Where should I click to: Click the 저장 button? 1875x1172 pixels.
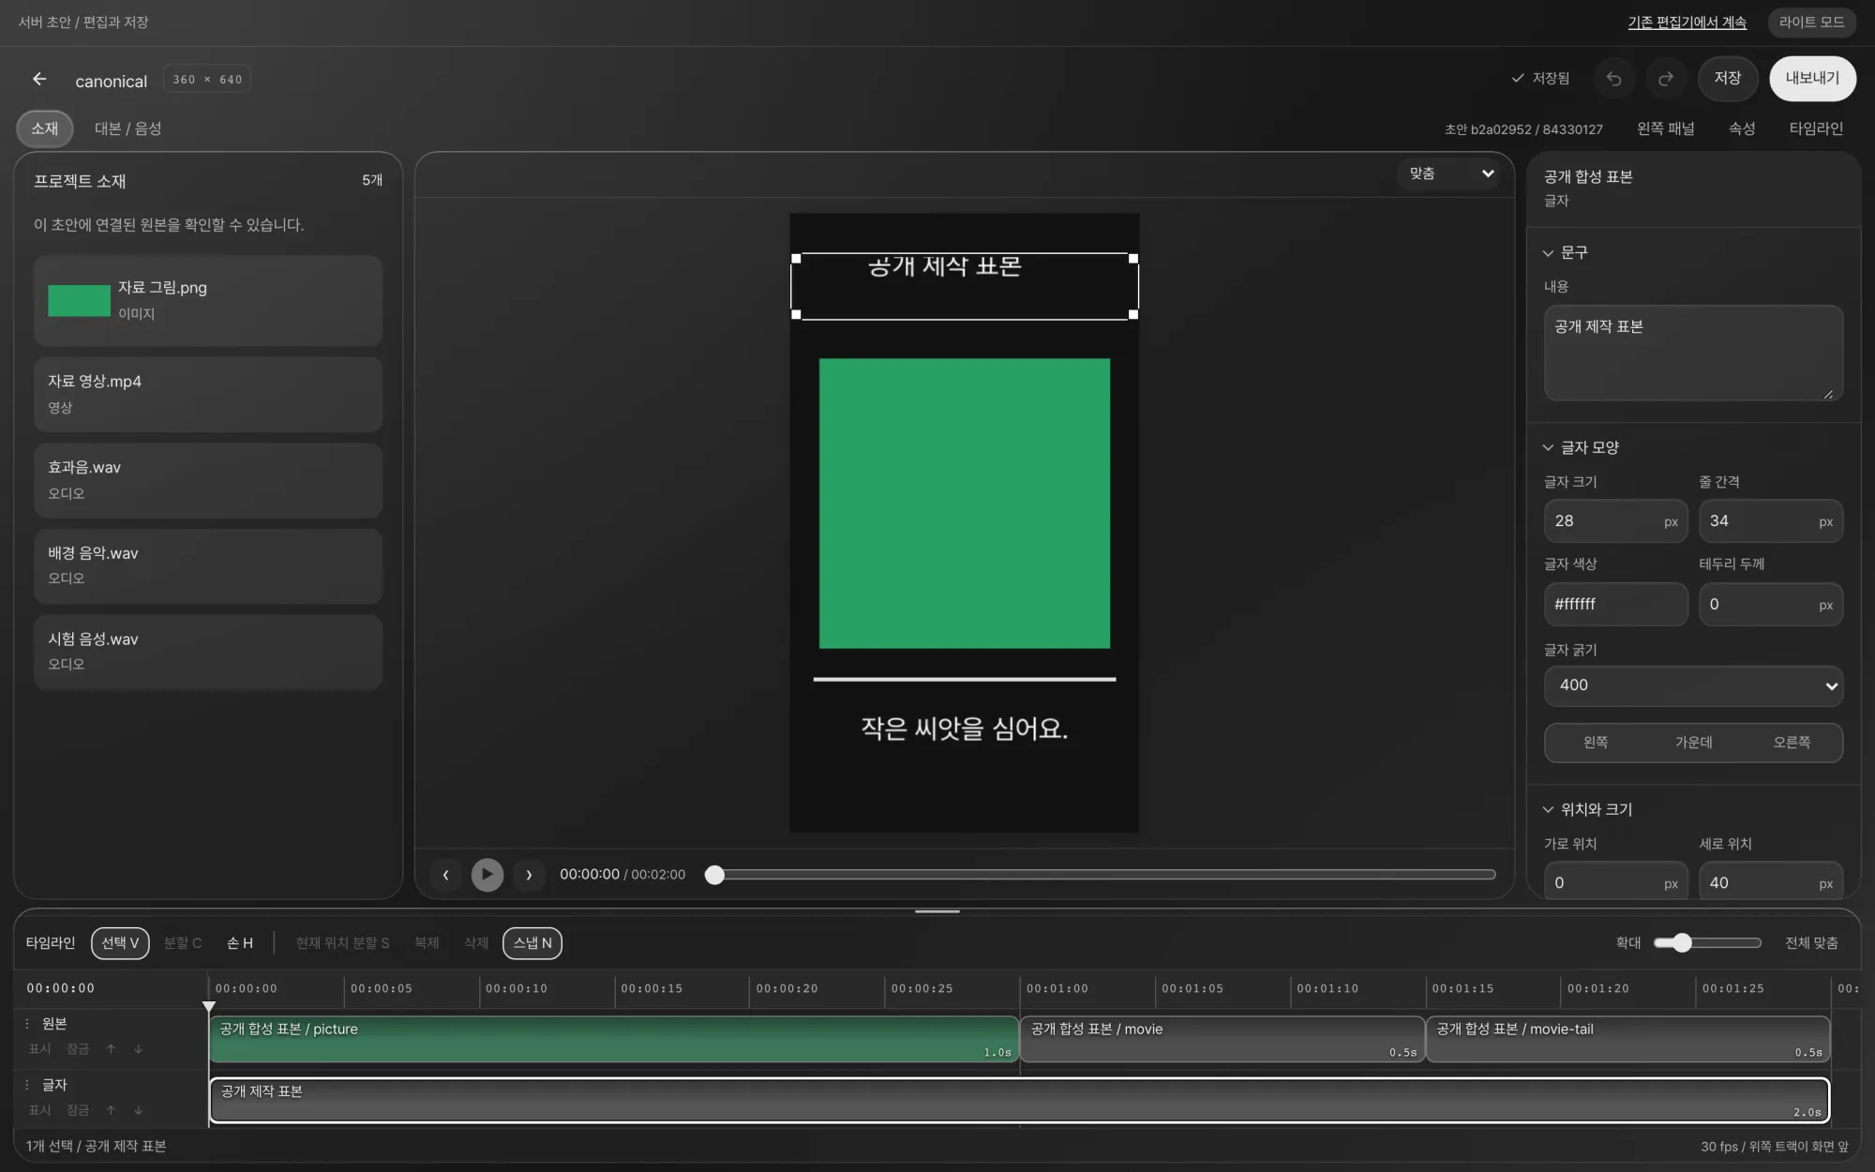pyautogui.click(x=1727, y=79)
